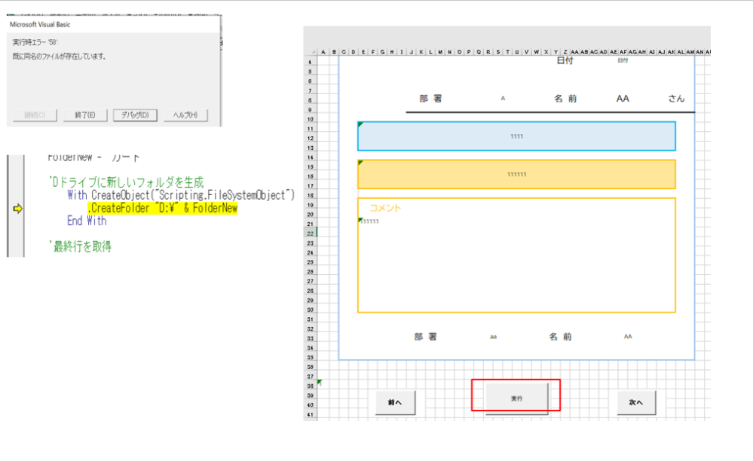The width and height of the screenshot is (753, 461).
Task: Click the Select All corner of the spreadsheet
Action: tap(311, 52)
